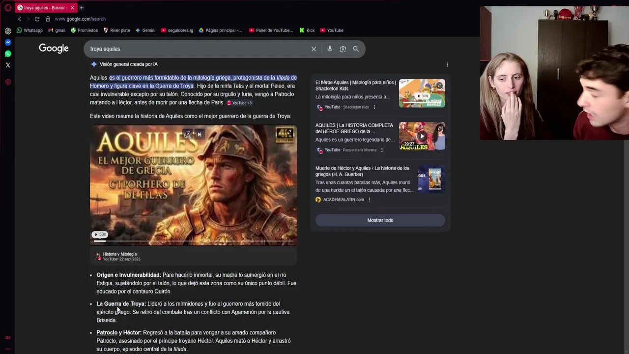Click the search box containing 'troya aquiles'
The height and width of the screenshot is (354, 629).
coord(197,49)
